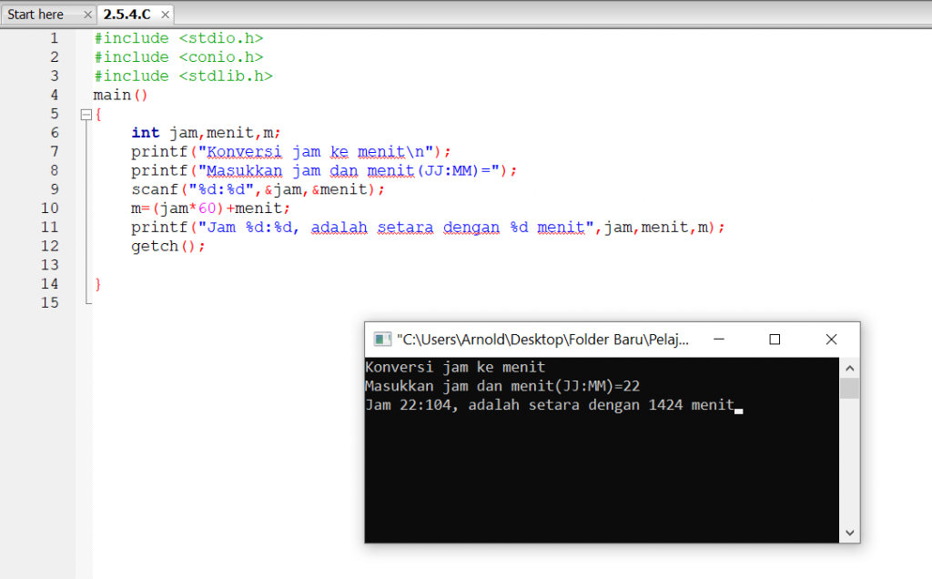The image size is (932, 579).
Task: Close the Start here tab
Action: pyautogui.click(x=87, y=15)
